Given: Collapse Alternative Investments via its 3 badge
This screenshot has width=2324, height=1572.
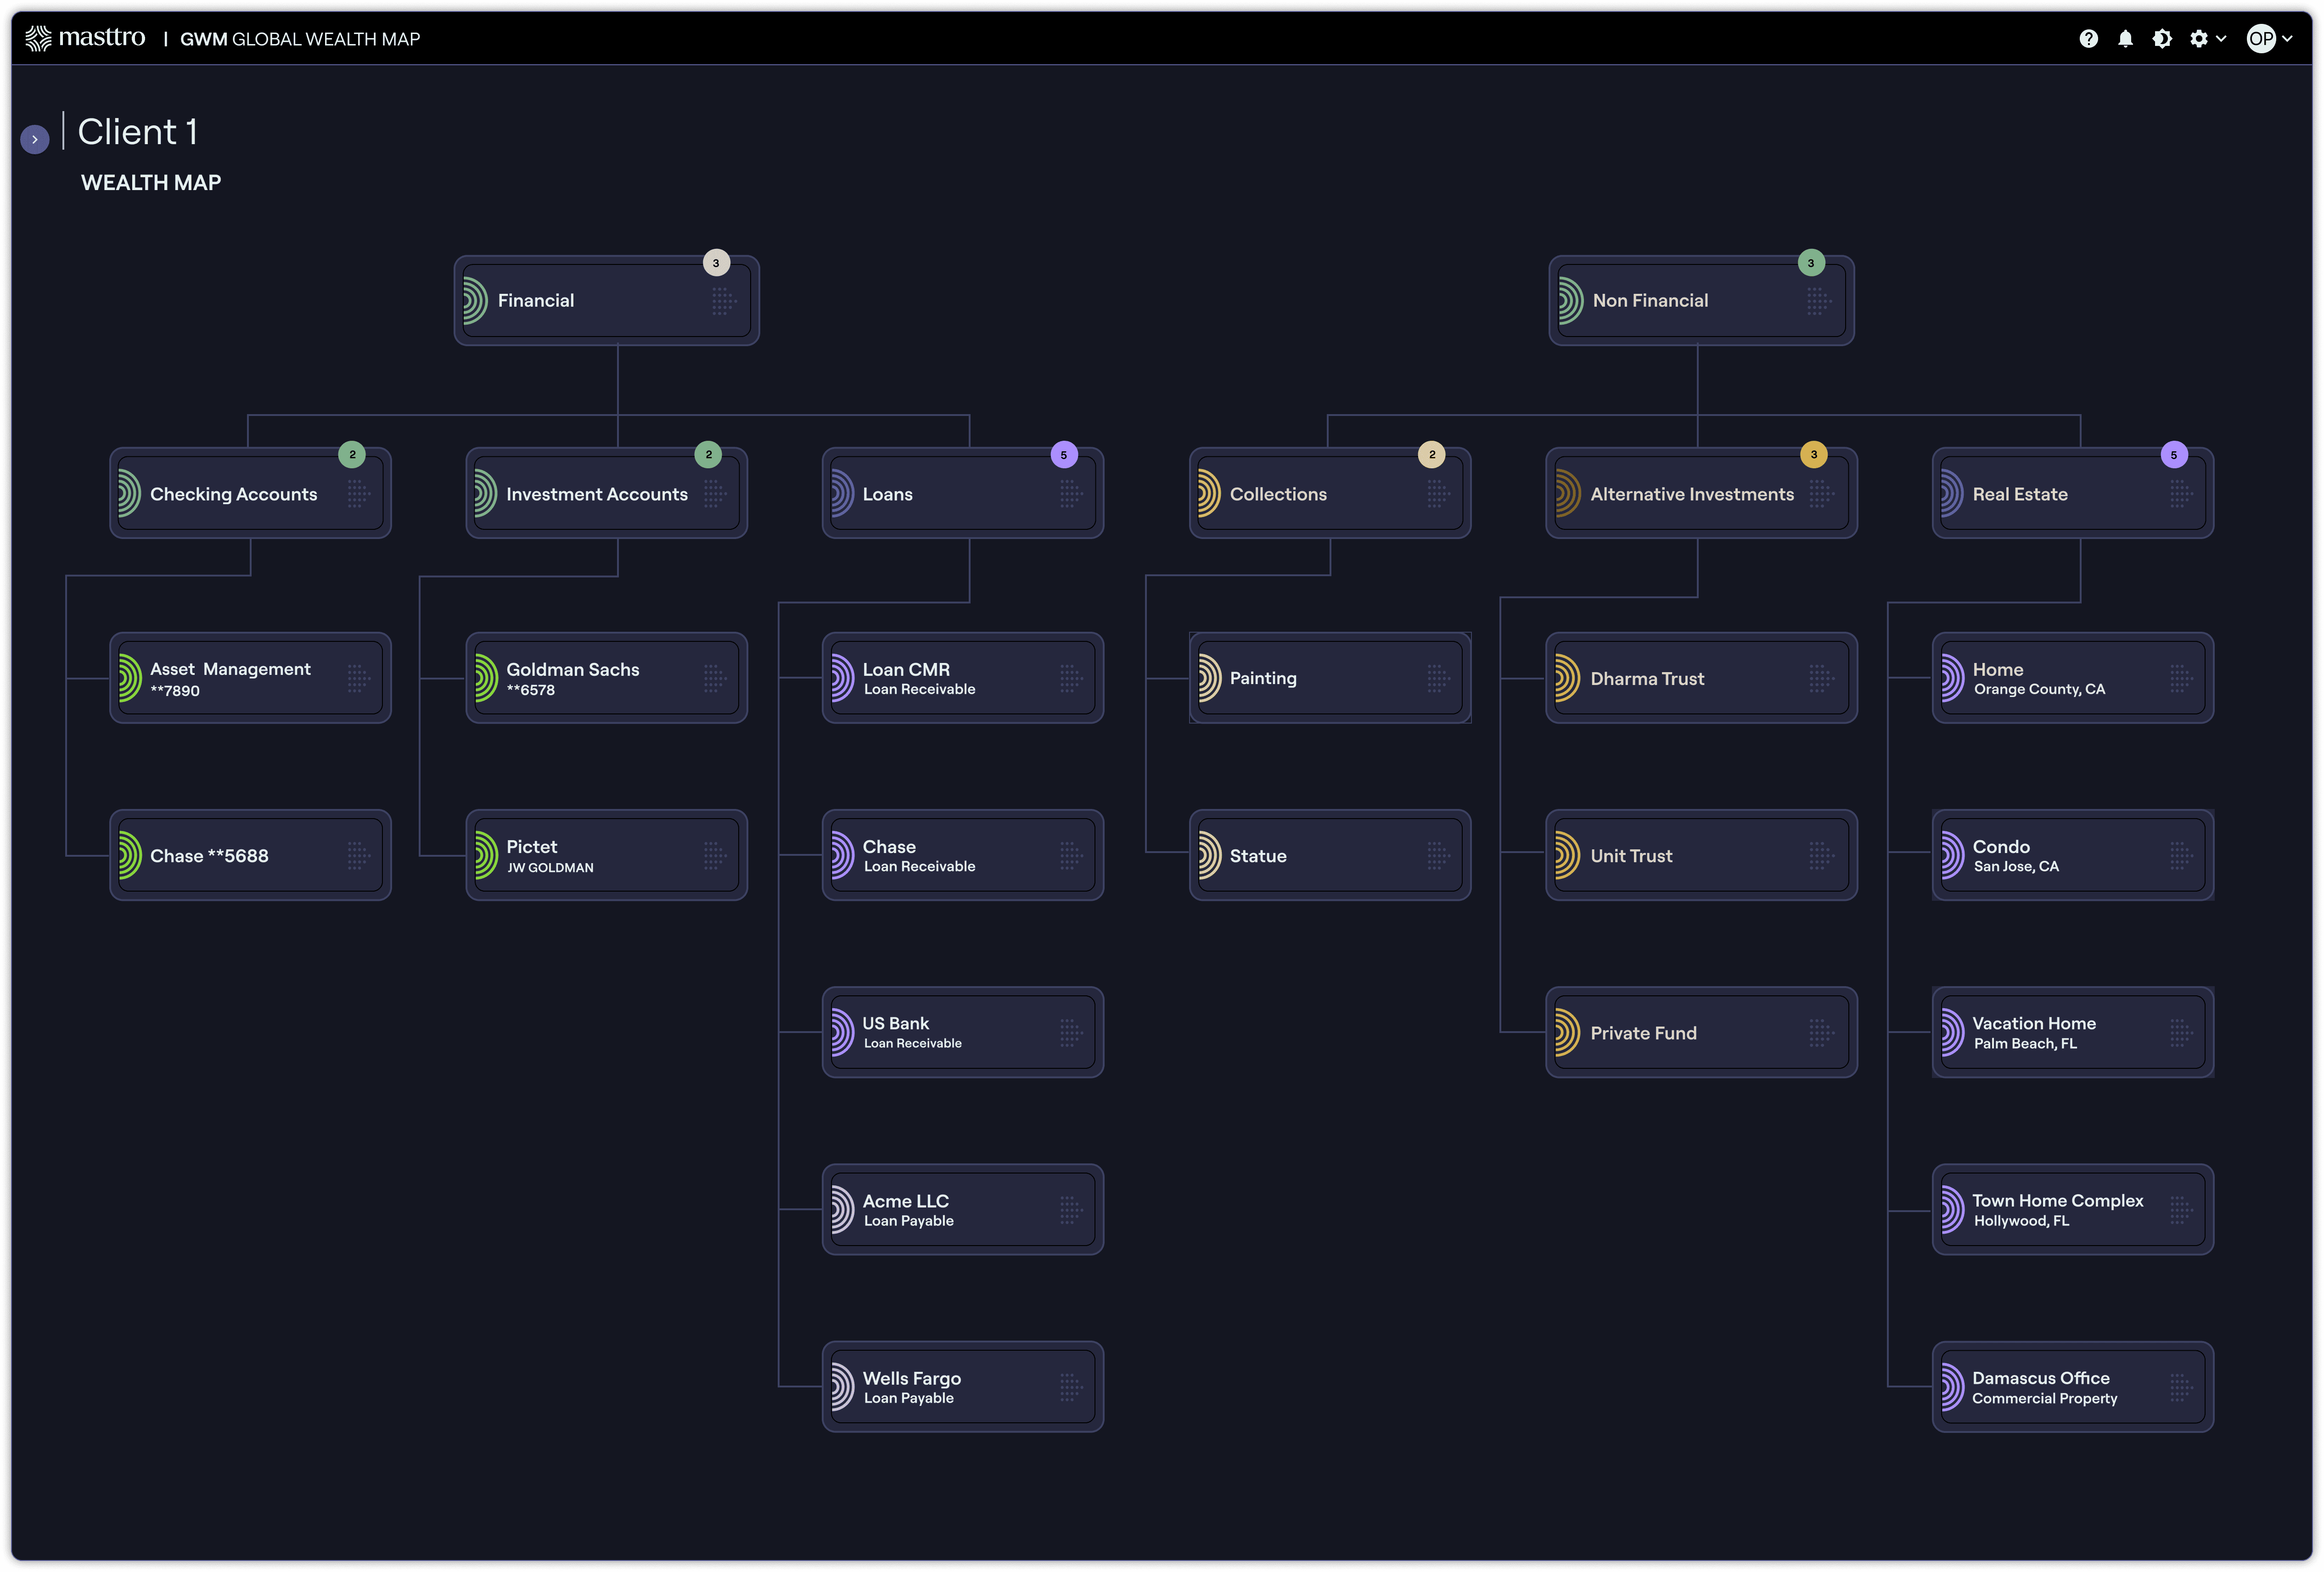Looking at the screenshot, I should [x=1814, y=455].
